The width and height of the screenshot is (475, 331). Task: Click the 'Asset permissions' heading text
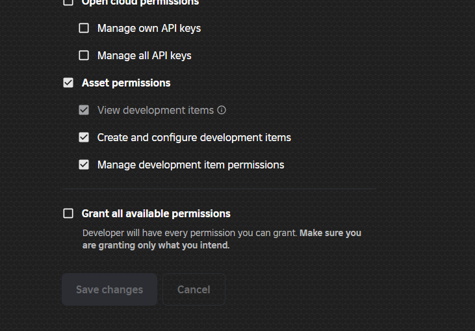[x=126, y=83]
